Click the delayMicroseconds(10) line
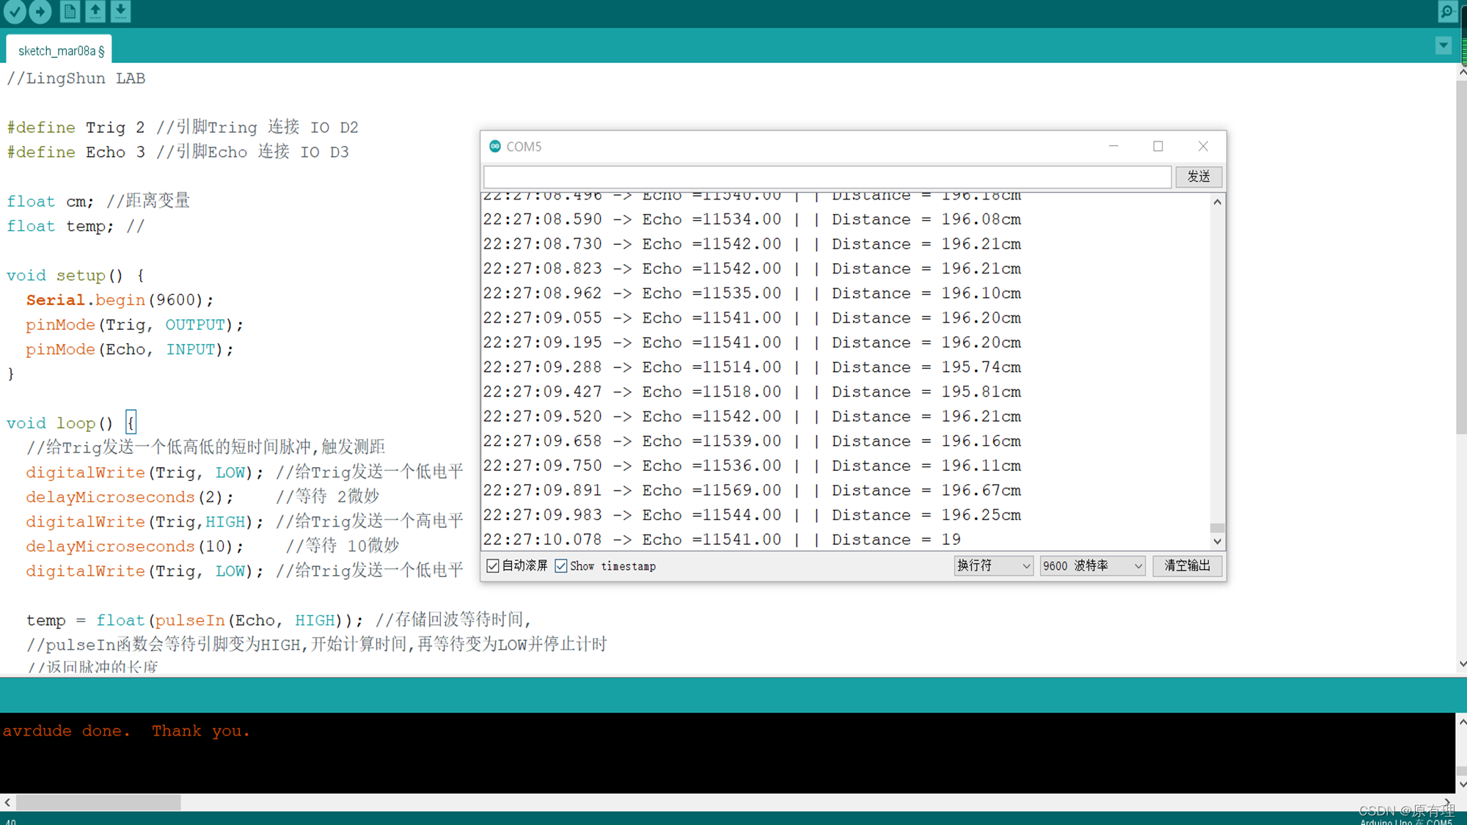This screenshot has width=1467, height=825. pos(212,546)
